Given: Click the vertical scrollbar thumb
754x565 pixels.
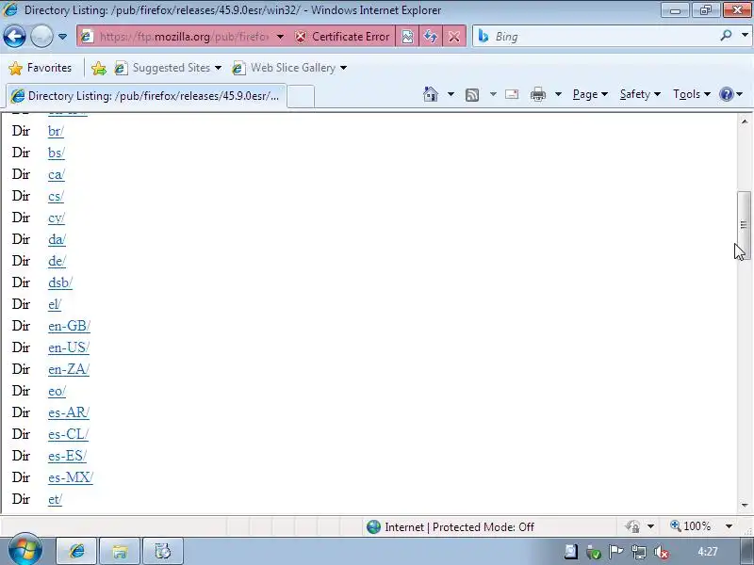Looking at the screenshot, I should [x=744, y=225].
